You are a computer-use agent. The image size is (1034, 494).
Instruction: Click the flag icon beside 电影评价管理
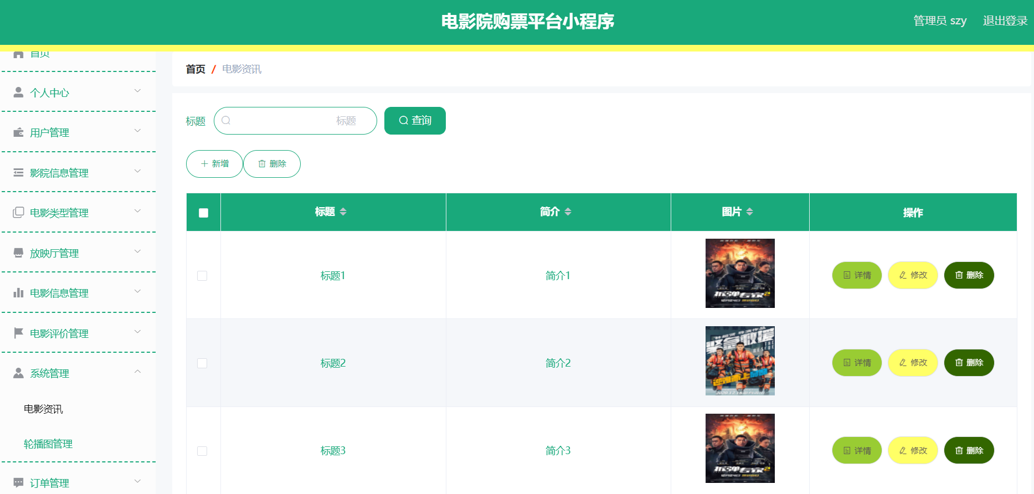point(18,333)
